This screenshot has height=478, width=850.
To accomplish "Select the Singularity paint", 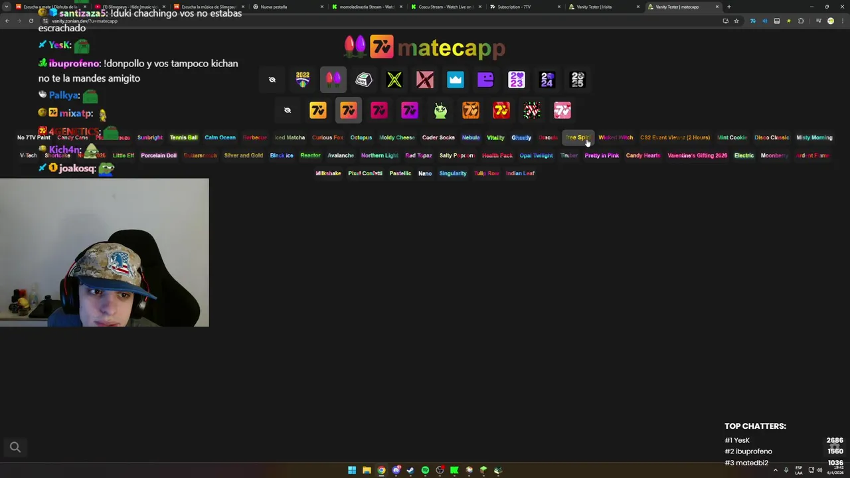I will pos(453,173).
